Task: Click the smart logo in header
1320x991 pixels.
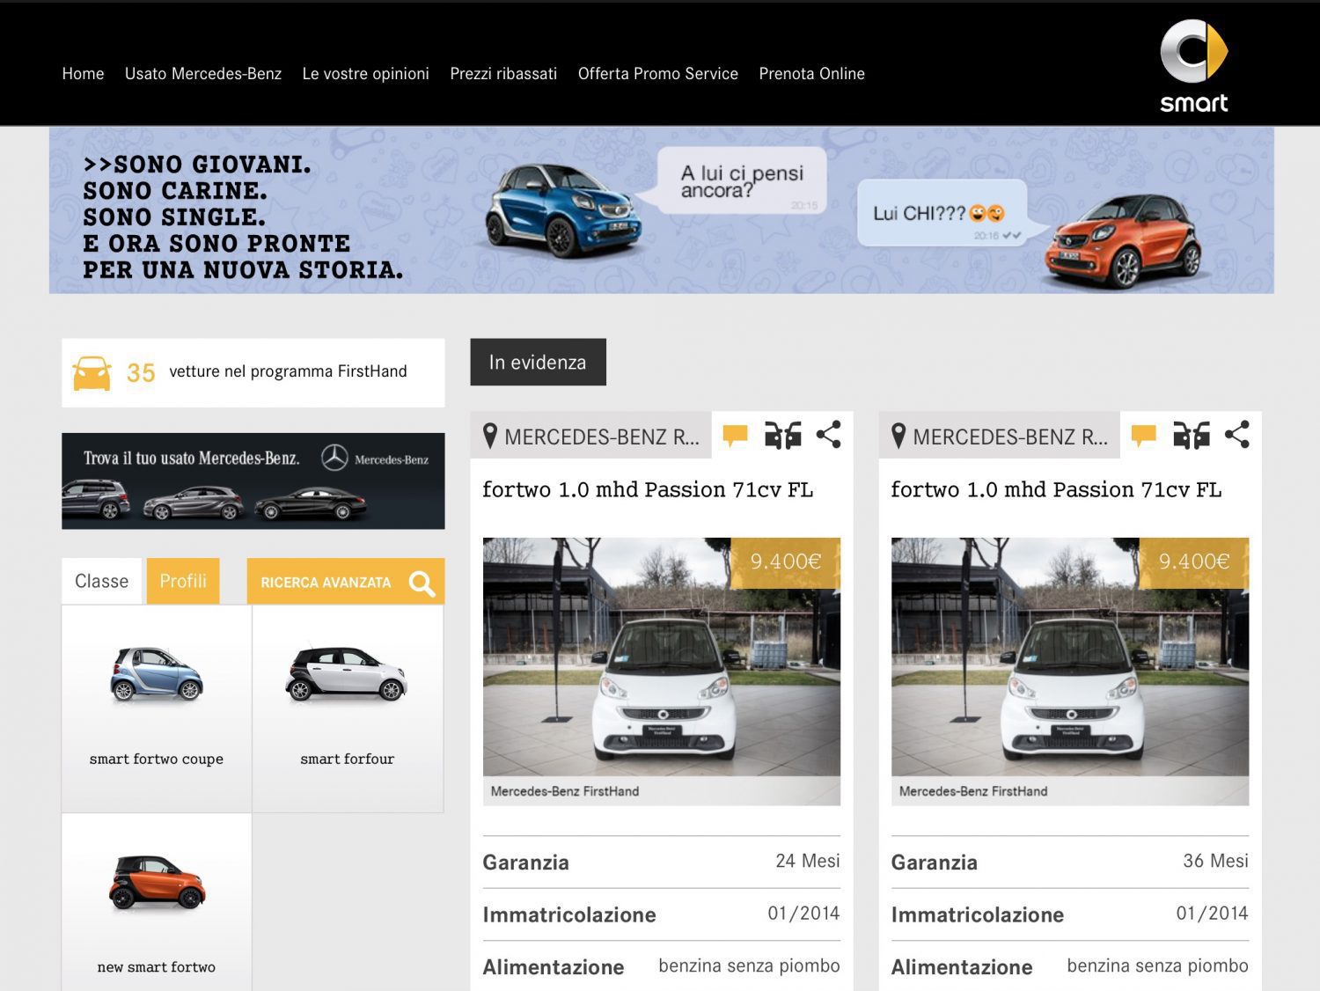Action: tap(1193, 67)
